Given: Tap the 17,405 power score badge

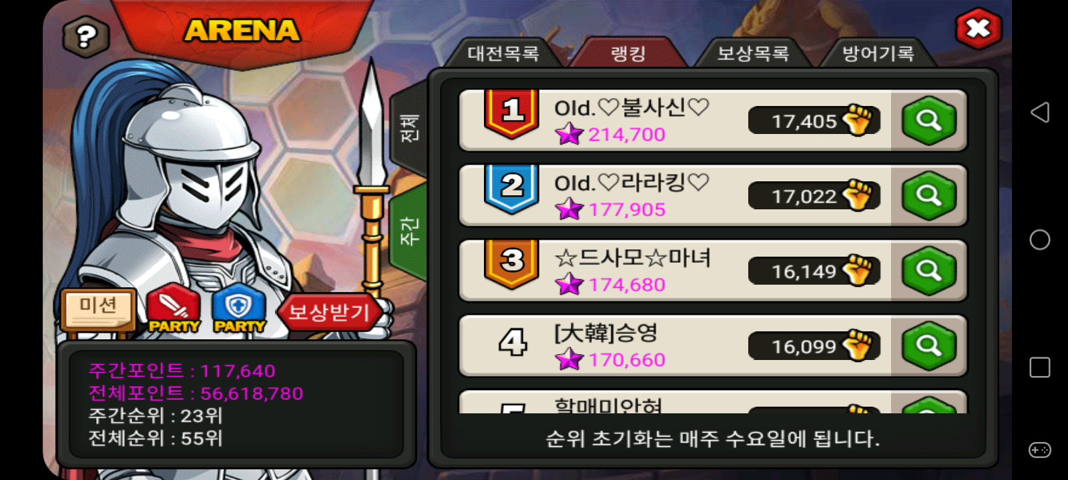Looking at the screenshot, I should [814, 121].
